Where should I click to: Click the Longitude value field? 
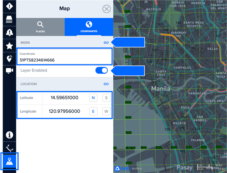coord(64,111)
